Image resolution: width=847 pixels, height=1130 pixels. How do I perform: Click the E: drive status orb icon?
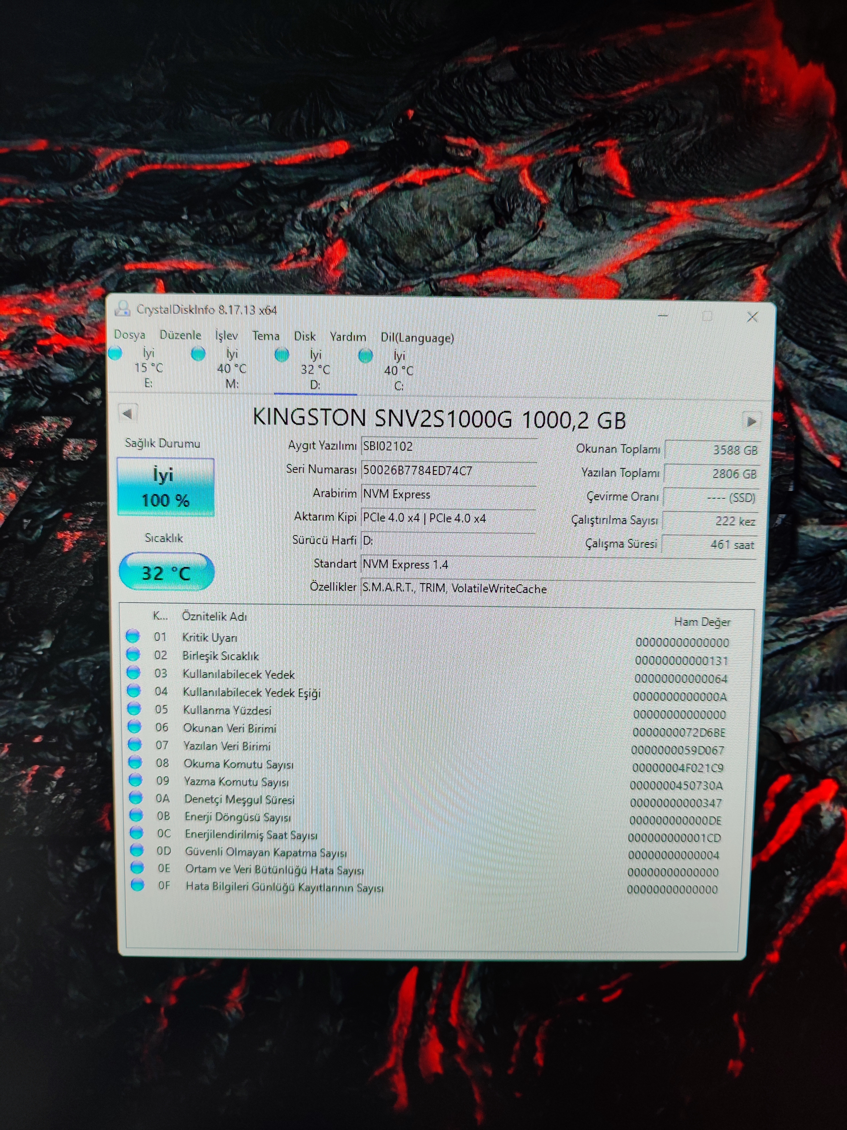pyautogui.click(x=115, y=353)
